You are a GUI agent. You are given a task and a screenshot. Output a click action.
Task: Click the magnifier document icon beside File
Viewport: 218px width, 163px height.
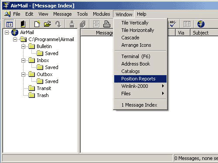point(7,14)
